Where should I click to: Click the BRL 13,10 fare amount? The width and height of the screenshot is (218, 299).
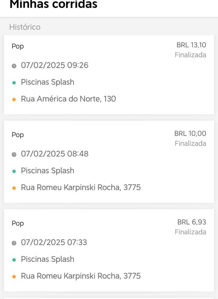(x=191, y=45)
